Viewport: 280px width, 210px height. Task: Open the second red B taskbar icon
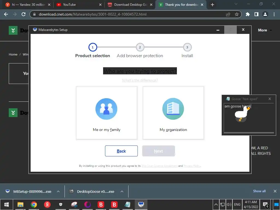click(114, 205)
